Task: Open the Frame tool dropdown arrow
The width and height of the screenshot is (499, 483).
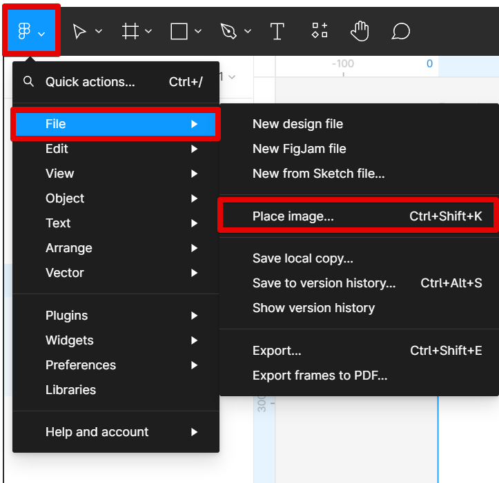Action: point(148,32)
